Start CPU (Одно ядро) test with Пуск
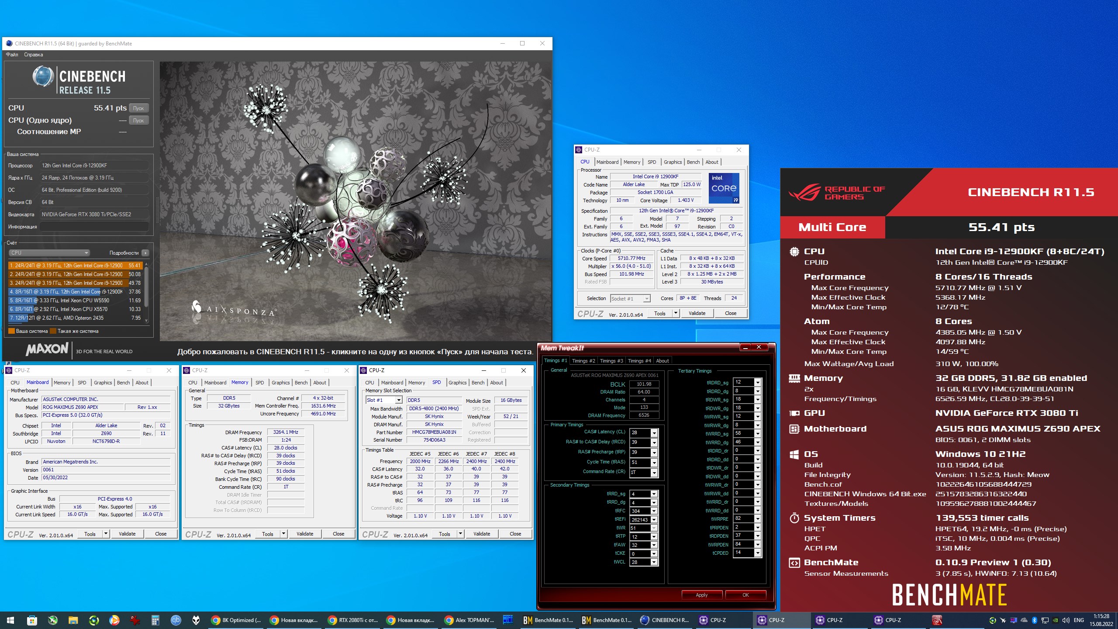Viewport: 1118px width, 629px height. (x=138, y=120)
